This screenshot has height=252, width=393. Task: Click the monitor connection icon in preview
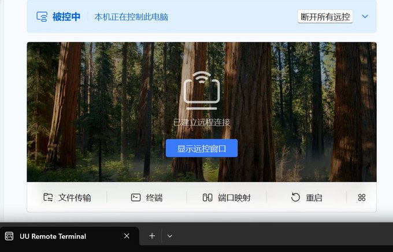point(202,91)
